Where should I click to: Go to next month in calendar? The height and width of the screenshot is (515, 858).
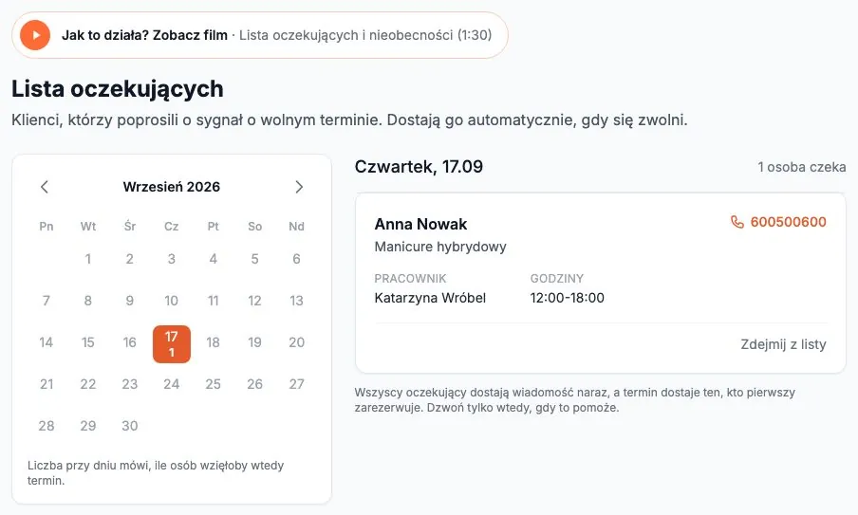pos(299,187)
